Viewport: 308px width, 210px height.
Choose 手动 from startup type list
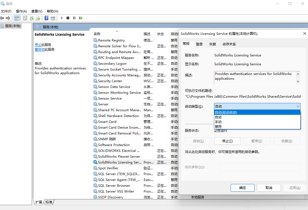pyautogui.click(x=257, y=122)
